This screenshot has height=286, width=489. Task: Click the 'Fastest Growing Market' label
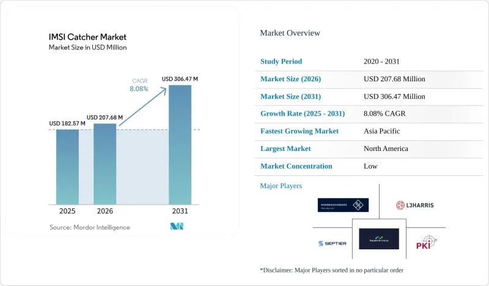coord(300,131)
